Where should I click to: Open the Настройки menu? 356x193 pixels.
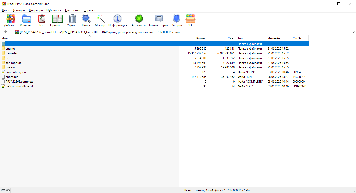pos(73,10)
